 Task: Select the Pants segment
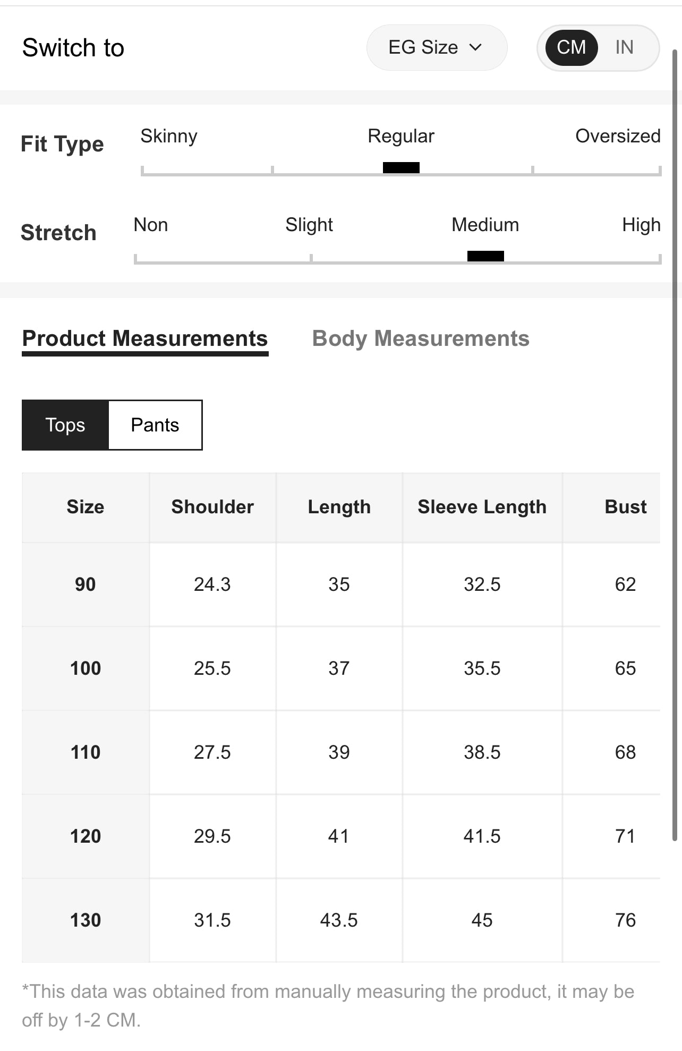pos(155,425)
